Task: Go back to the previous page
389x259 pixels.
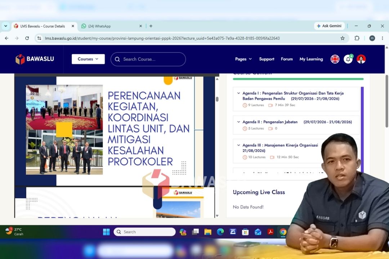Action: (x=7, y=38)
